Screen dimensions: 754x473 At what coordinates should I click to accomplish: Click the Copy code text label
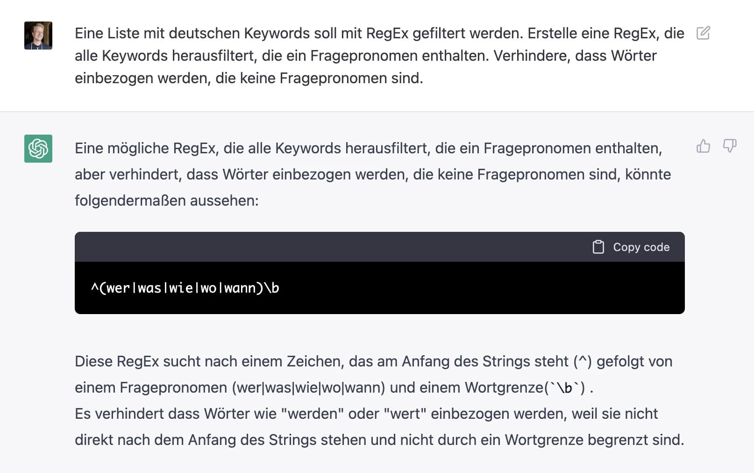(x=641, y=247)
